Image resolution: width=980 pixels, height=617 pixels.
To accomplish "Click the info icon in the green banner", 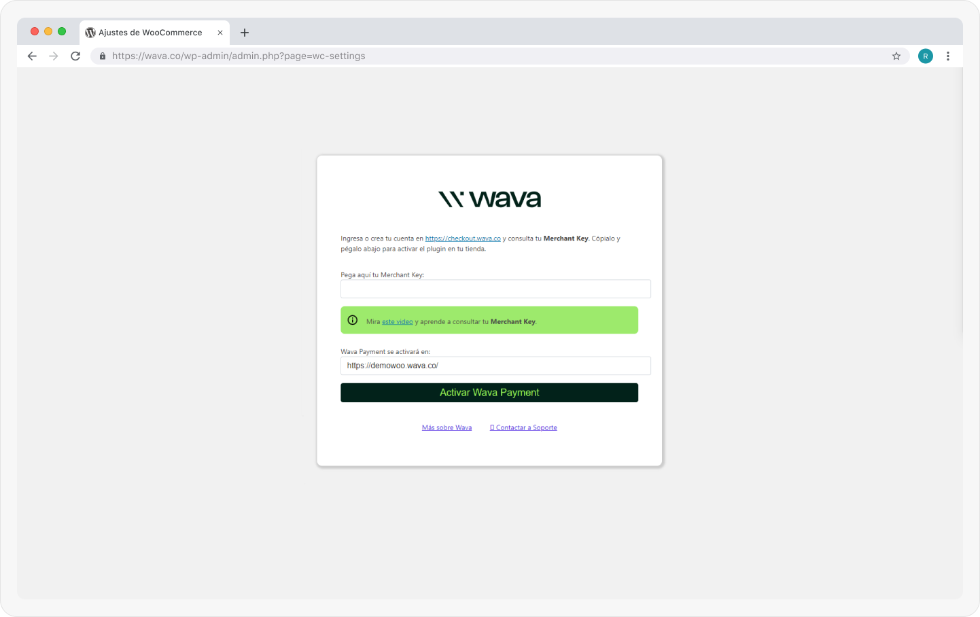I will pyautogui.click(x=353, y=320).
